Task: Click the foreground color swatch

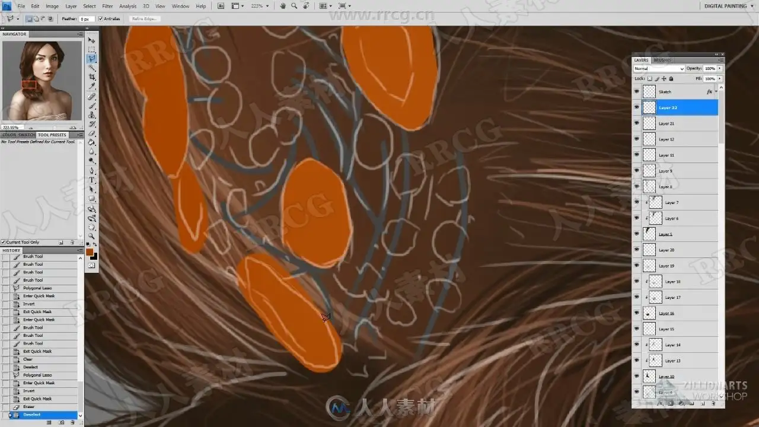Action: click(x=90, y=252)
